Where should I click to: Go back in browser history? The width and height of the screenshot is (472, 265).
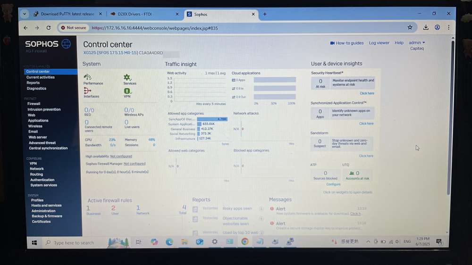click(25, 28)
